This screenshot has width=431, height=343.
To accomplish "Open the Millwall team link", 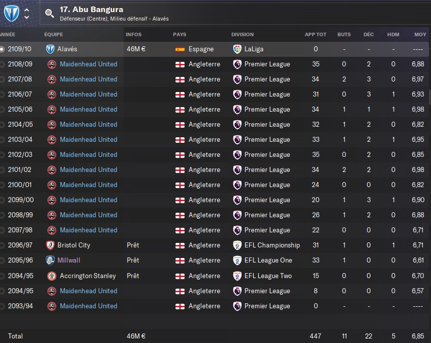I will (69, 261).
